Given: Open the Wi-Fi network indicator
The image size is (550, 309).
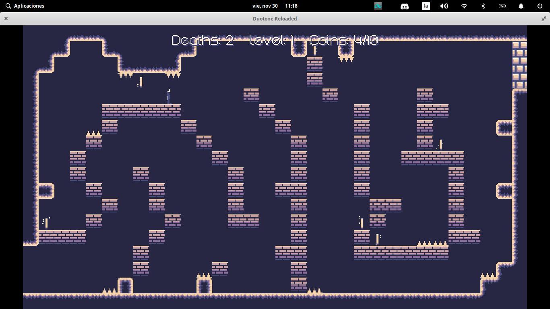Looking at the screenshot, I should pos(464,6).
